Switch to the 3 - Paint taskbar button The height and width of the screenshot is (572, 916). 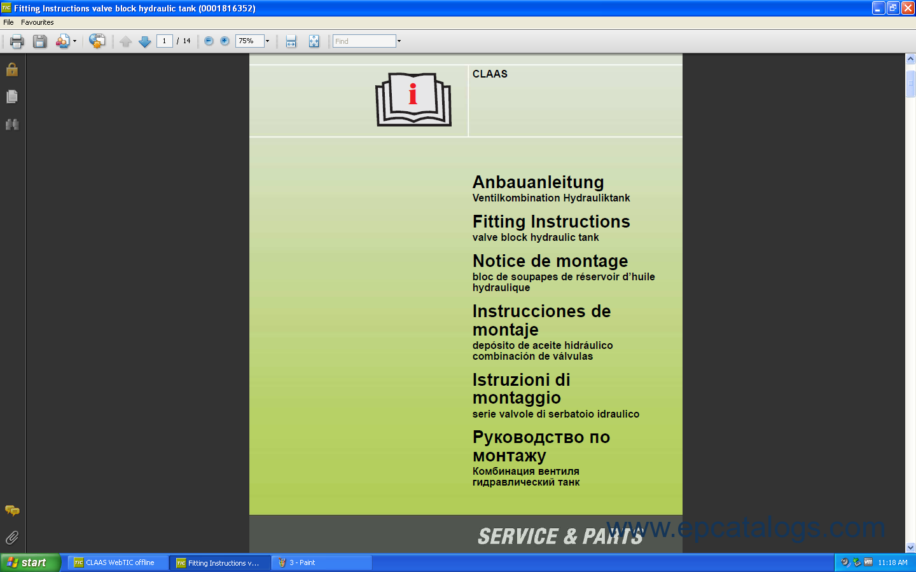coord(322,562)
